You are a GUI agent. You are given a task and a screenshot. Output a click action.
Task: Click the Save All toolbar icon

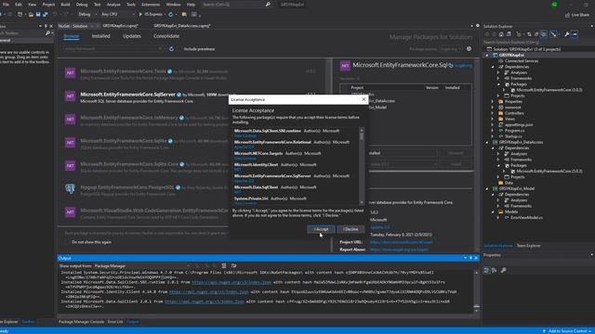click(46, 15)
